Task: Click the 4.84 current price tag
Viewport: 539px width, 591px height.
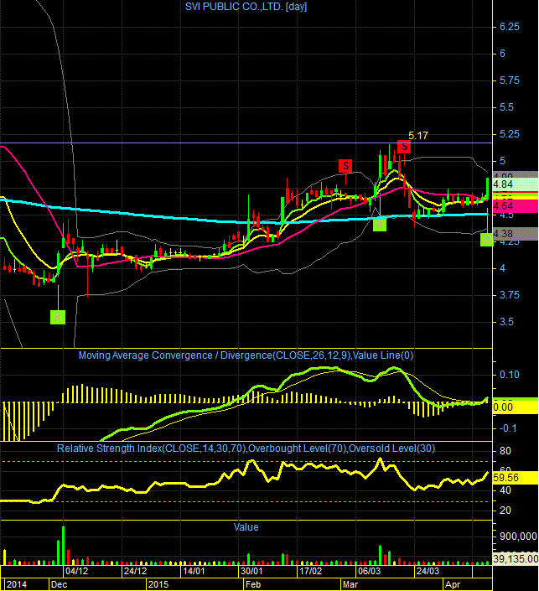Action: pos(516,184)
